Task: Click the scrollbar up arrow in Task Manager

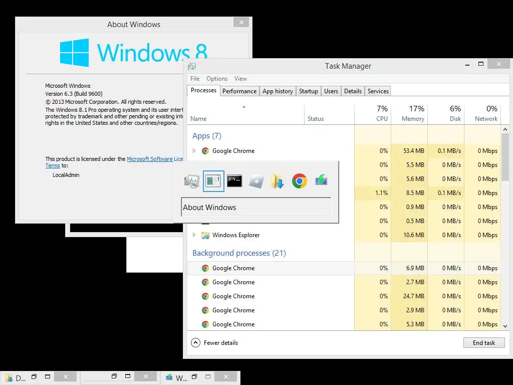Action: [505, 130]
